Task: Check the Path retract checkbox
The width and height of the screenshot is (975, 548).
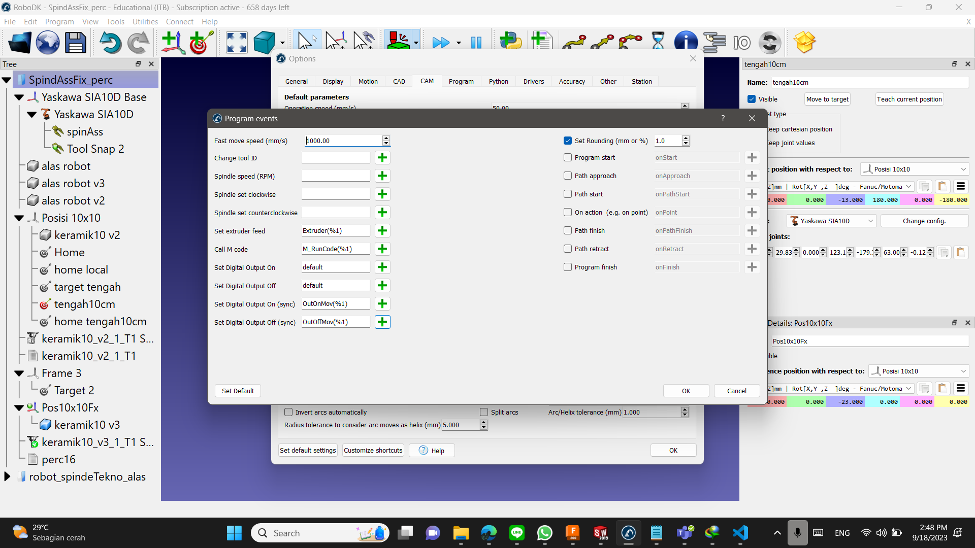Action: pos(568,249)
